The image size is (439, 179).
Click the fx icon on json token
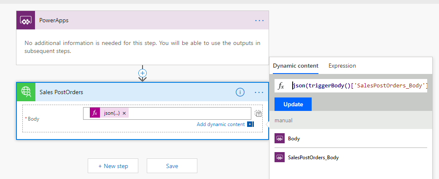tap(95, 113)
